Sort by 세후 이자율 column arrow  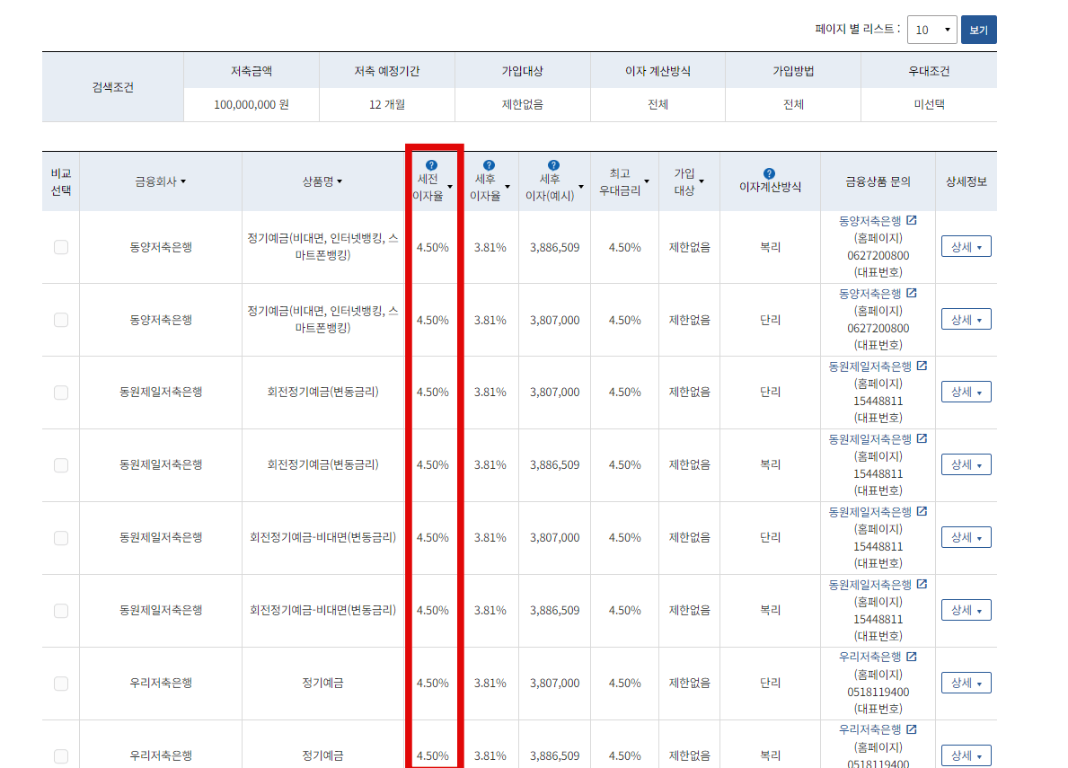[508, 187]
